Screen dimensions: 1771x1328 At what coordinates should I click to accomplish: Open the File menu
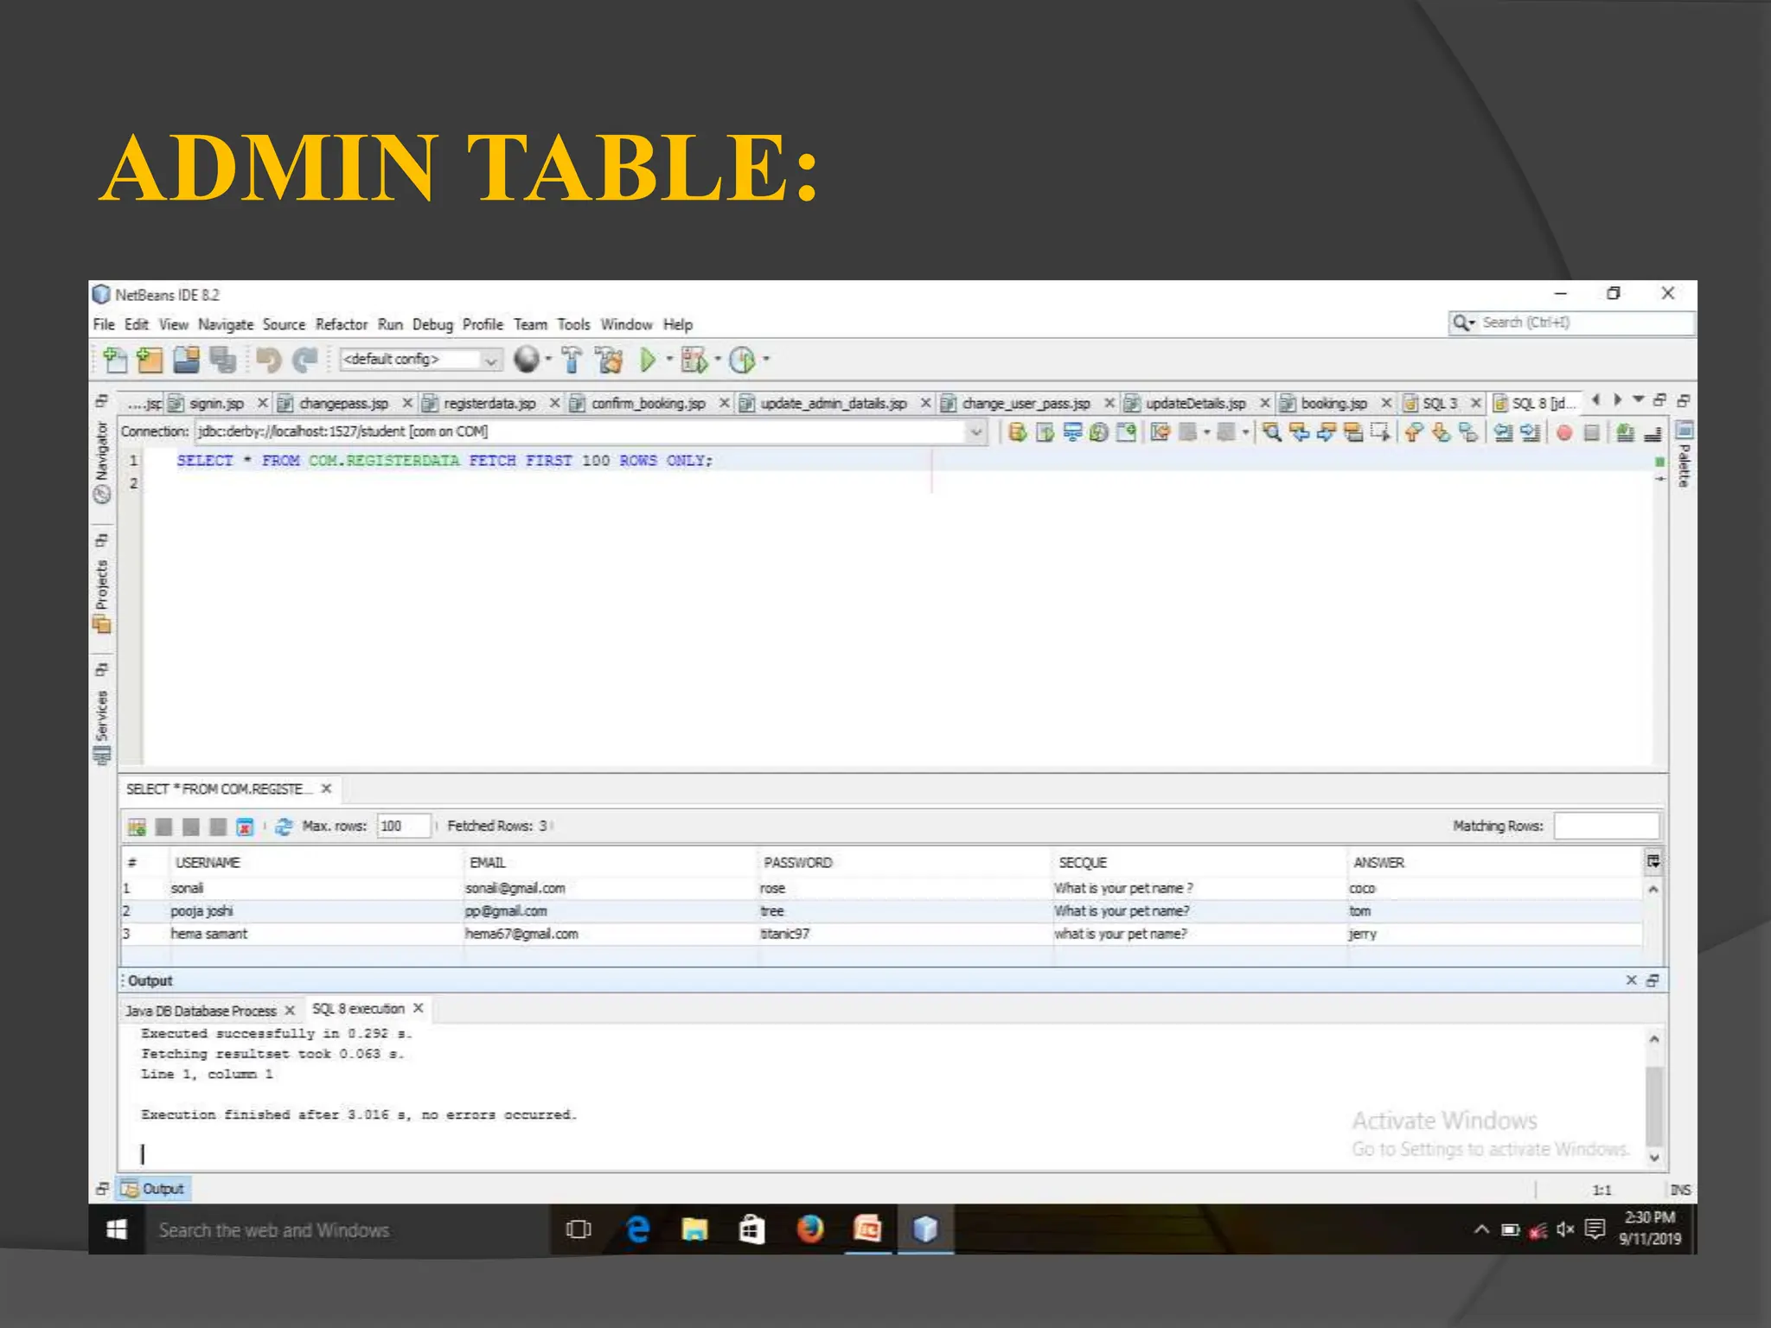pyautogui.click(x=104, y=325)
